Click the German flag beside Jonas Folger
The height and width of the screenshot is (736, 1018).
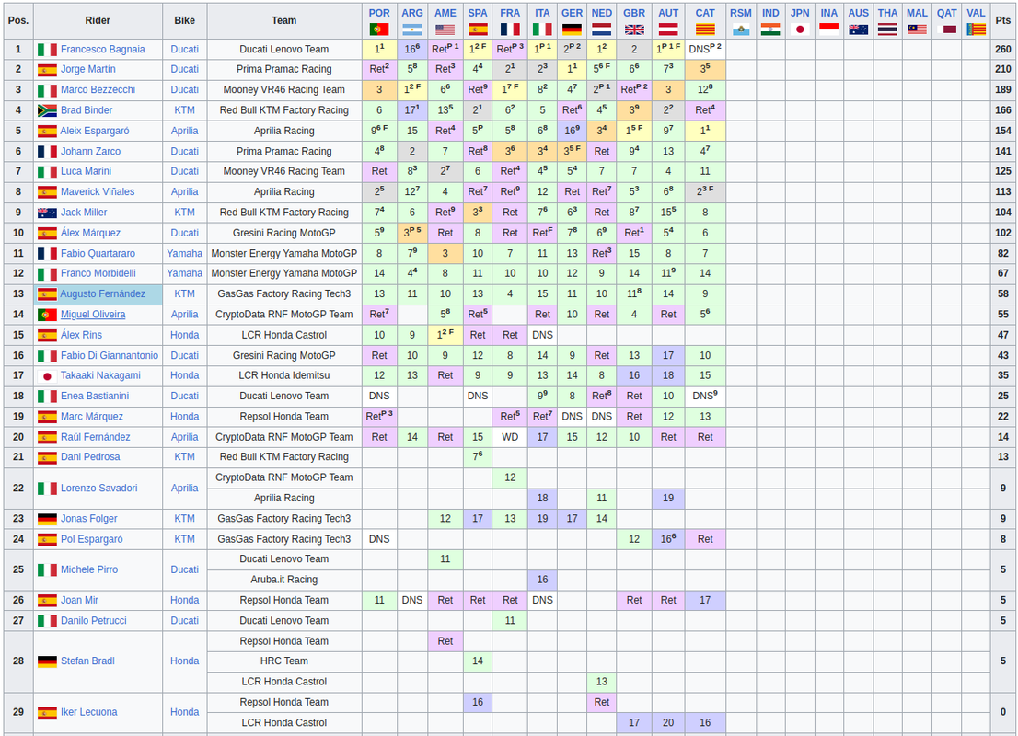tap(47, 519)
